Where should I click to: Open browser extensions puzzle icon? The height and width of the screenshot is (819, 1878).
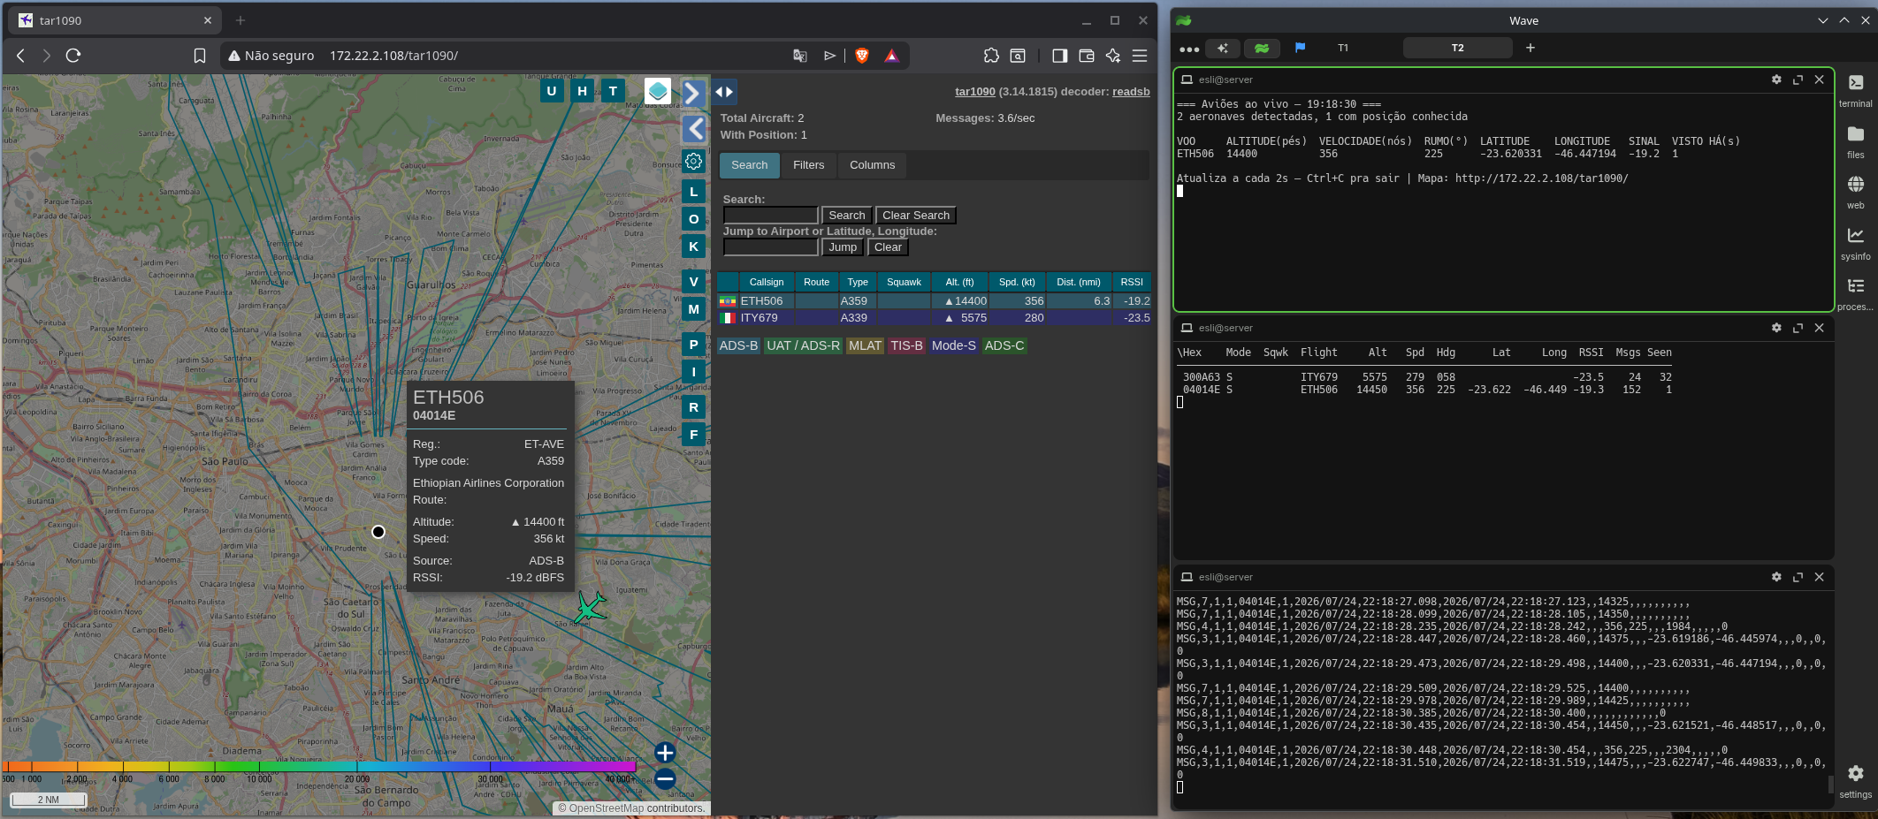991,56
